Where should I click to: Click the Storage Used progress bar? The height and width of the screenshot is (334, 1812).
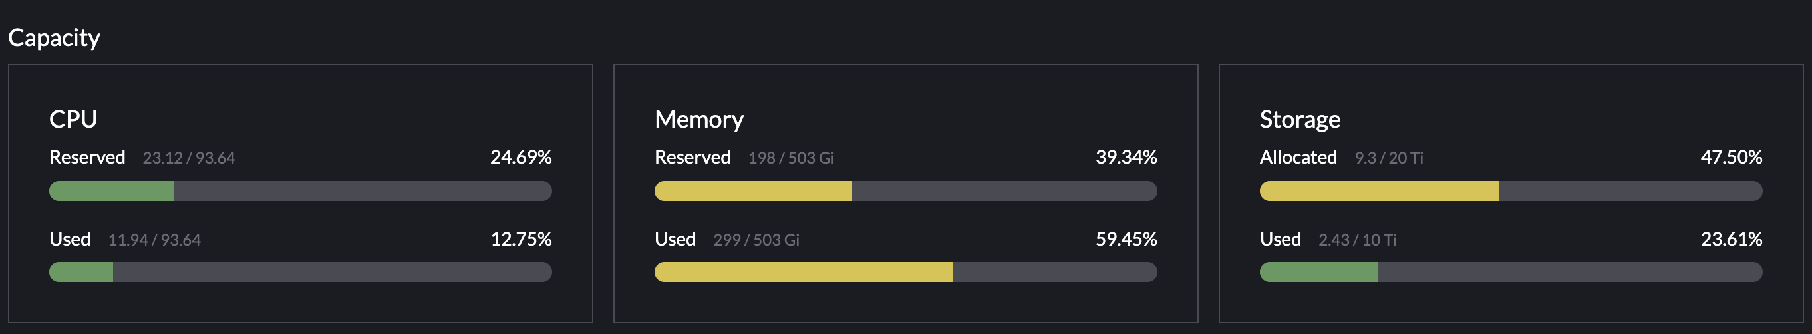(1510, 272)
